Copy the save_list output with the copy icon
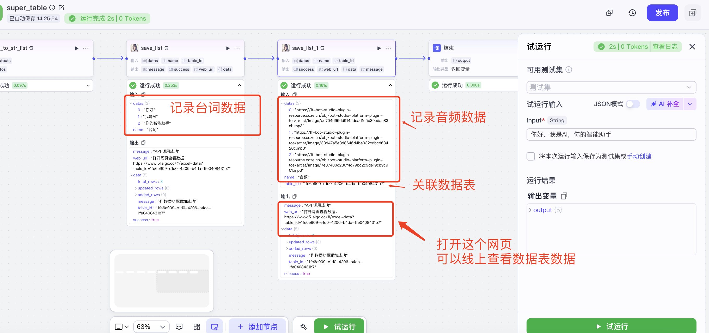Screen dimensions: 709x333 coord(143,143)
